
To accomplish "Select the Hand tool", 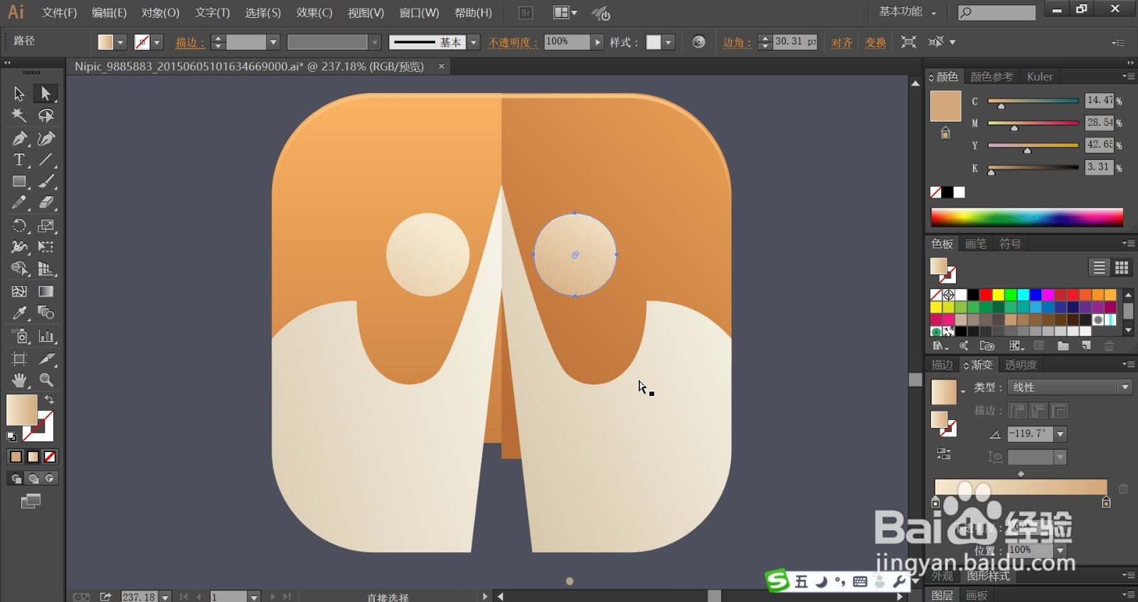I will pyautogui.click(x=19, y=380).
